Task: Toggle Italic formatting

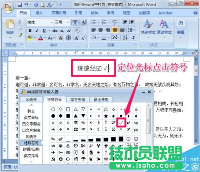Action: (x=37, y=30)
